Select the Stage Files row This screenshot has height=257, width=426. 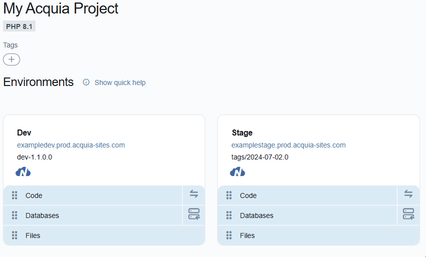pos(319,235)
